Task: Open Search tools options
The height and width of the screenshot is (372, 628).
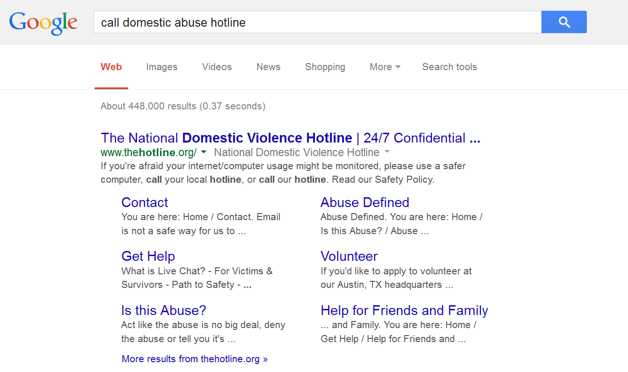Action: (x=449, y=67)
